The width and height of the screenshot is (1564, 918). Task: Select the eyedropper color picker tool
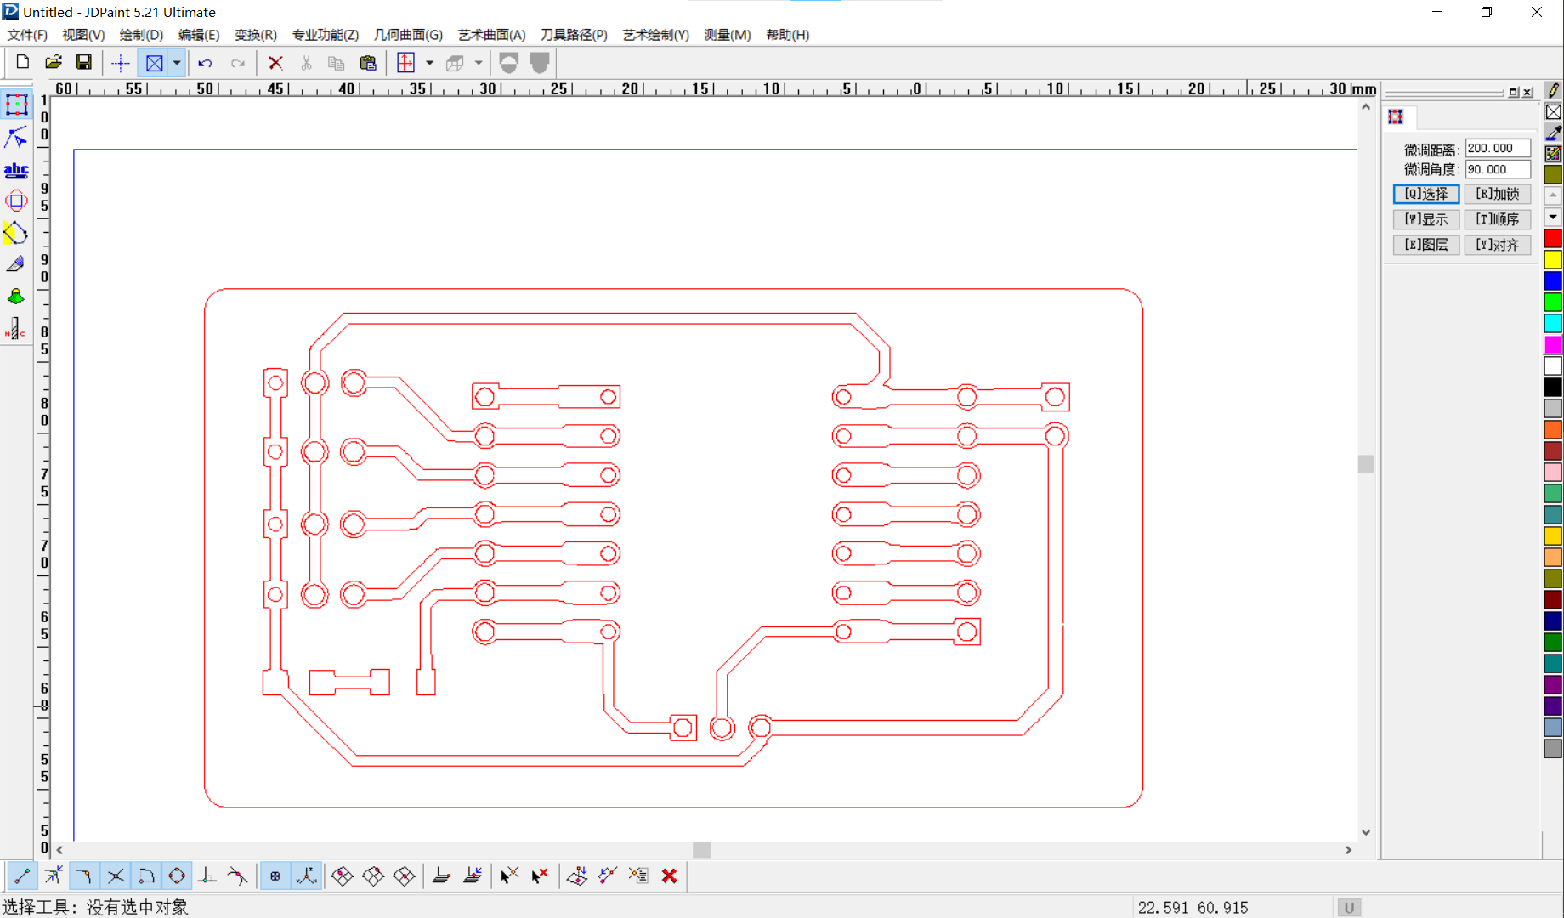1553,133
